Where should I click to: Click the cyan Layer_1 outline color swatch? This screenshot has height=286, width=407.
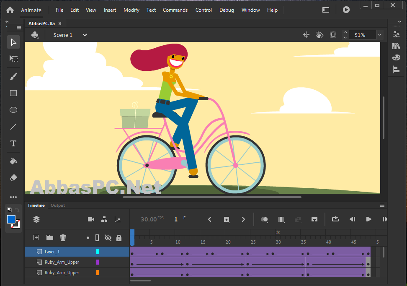tap(98, 252)
